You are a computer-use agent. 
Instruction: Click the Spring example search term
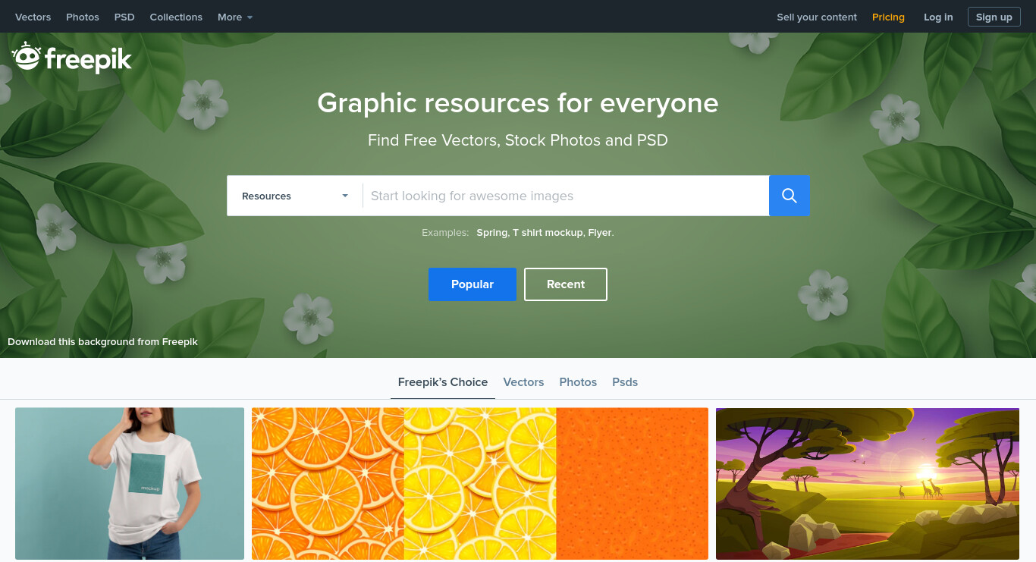[x=492, y=233]
